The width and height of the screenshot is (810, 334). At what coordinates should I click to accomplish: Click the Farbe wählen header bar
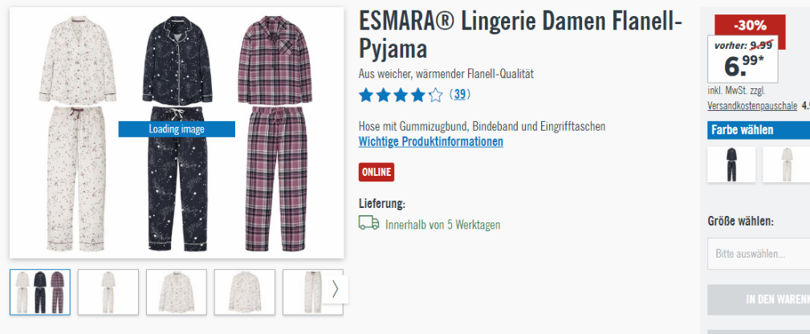coord(759,130)
